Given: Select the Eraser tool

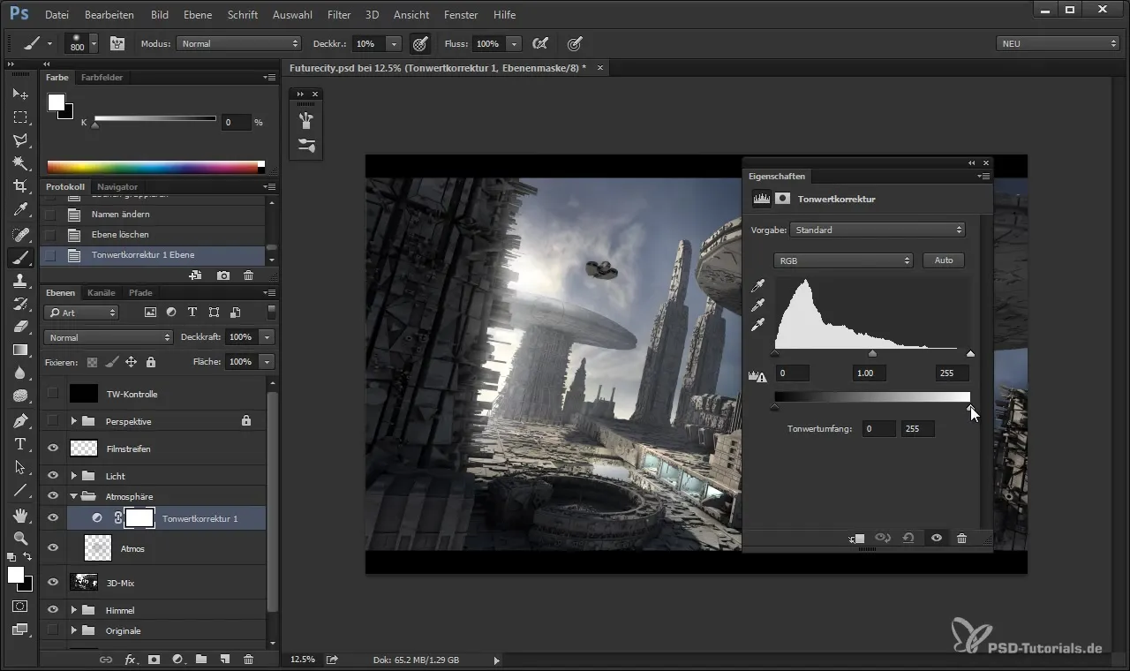Looking at the screenshot, I should pos(20,327).
